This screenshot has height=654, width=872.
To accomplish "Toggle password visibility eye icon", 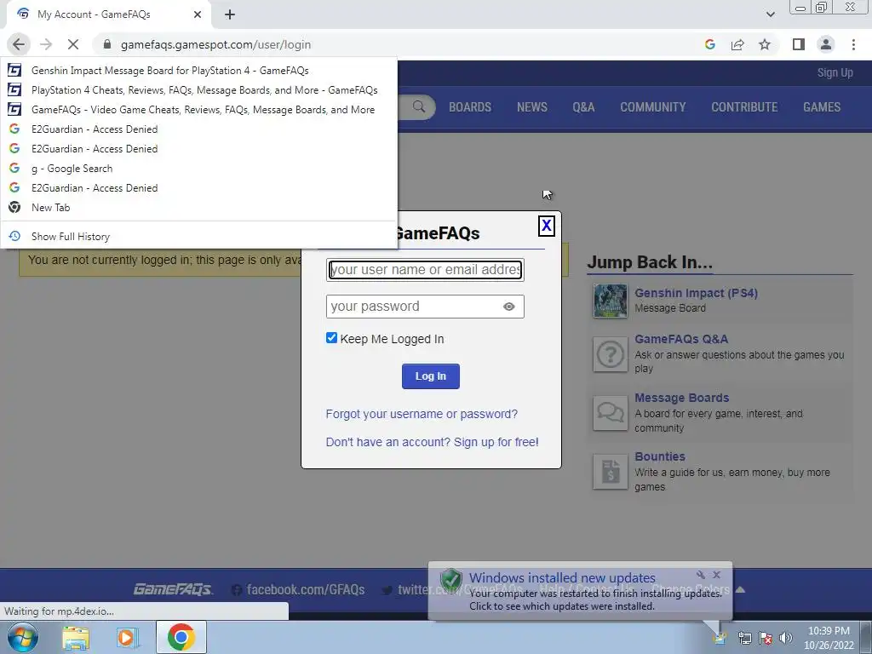I will [509, 307].
